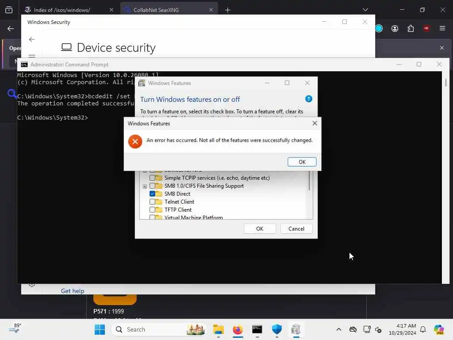Switch to Command Prompt in taskbar
The width and height of the screenshot is (453, 340).
tap(257, 329)
